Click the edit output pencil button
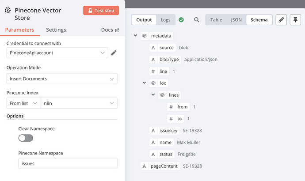This screenshot has width=305, height=181. [x=281, y=20]
